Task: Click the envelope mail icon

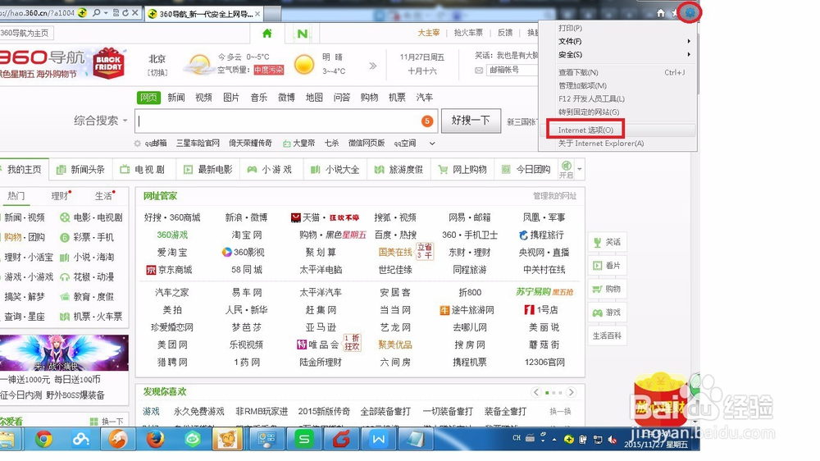Action: 479,70
